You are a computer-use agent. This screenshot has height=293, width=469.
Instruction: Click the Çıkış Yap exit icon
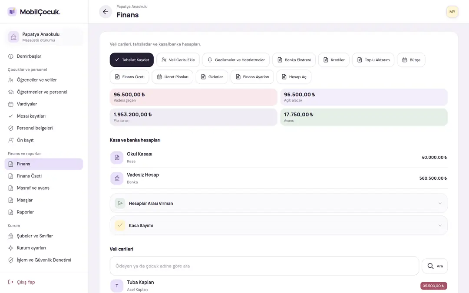pos(11,282)
